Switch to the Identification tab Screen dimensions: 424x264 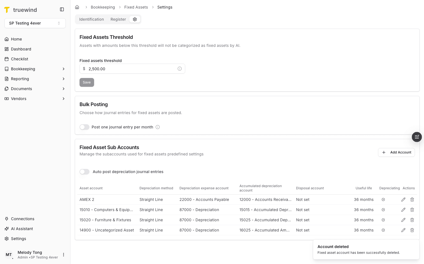tap(91, 19)
